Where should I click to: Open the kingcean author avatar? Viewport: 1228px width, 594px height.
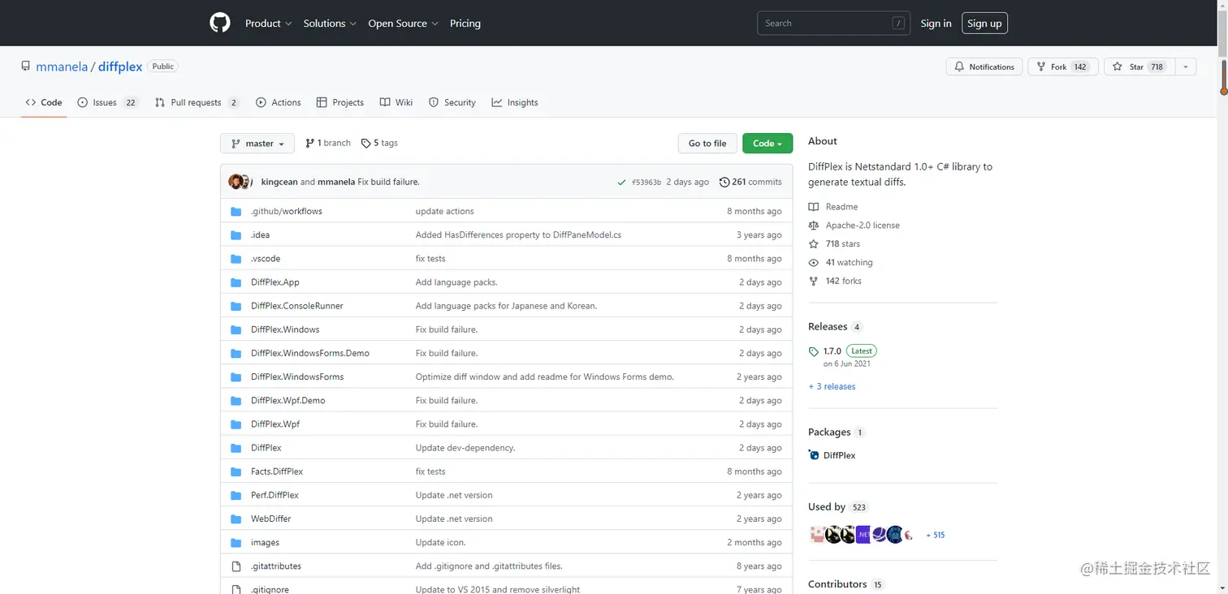236,182
